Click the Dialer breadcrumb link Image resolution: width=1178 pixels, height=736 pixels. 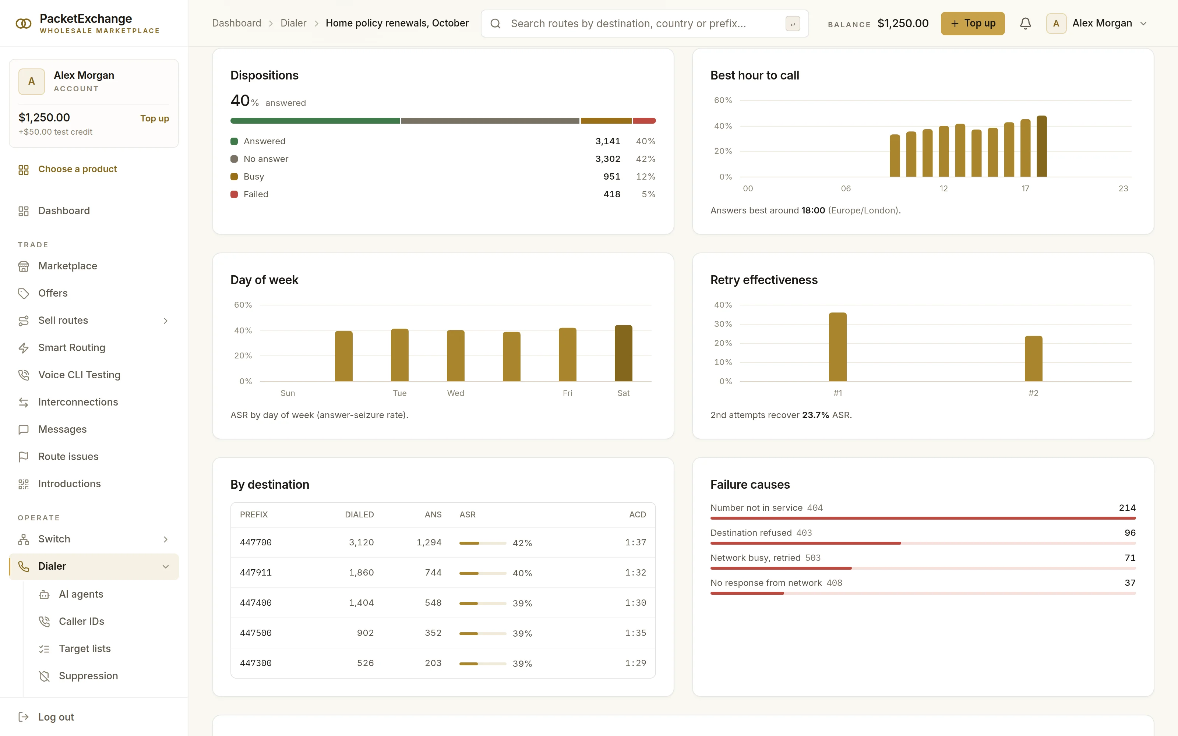click(x=293, y=23)
